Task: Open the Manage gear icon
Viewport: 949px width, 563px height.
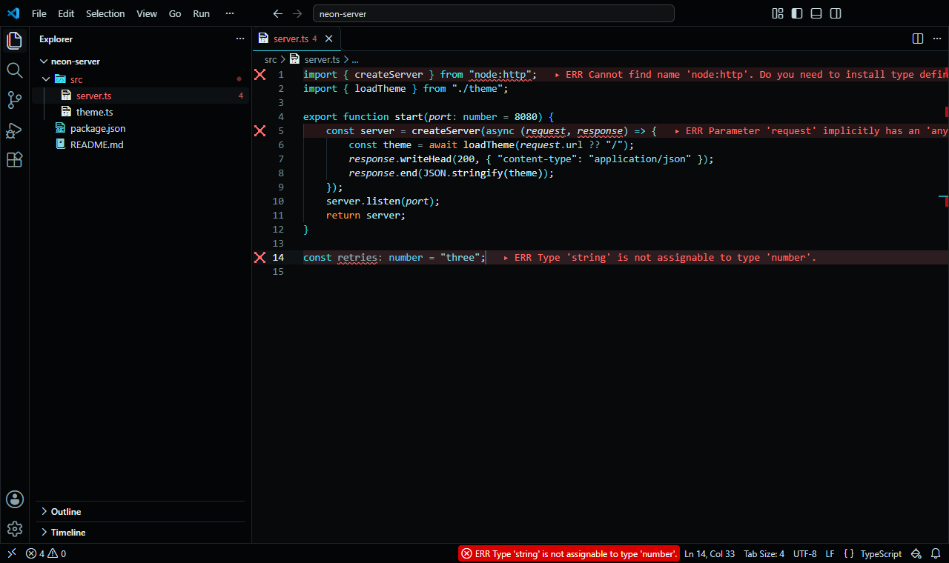Action: click(14, 529)
